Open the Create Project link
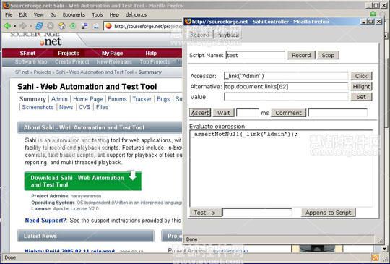Screen dimensions: 390x264 click(72, 62)
